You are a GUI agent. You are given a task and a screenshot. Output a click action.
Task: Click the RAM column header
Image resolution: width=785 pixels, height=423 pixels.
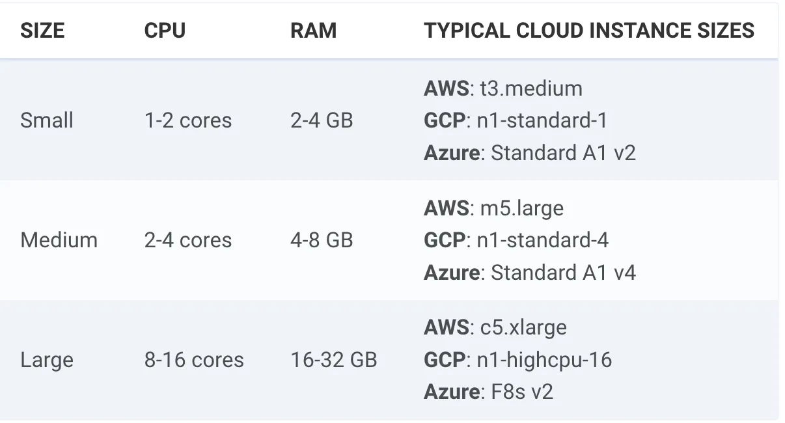click(314, 31)
